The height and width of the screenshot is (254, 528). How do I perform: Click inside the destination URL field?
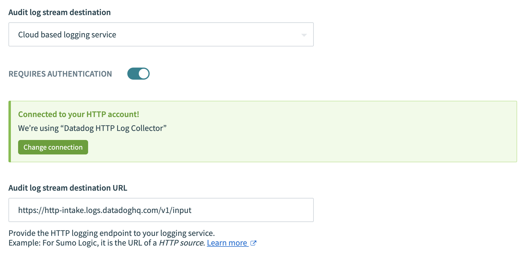coord(161,210)
